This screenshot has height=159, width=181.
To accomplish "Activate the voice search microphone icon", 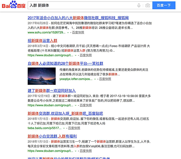I will tap(139, 5).
